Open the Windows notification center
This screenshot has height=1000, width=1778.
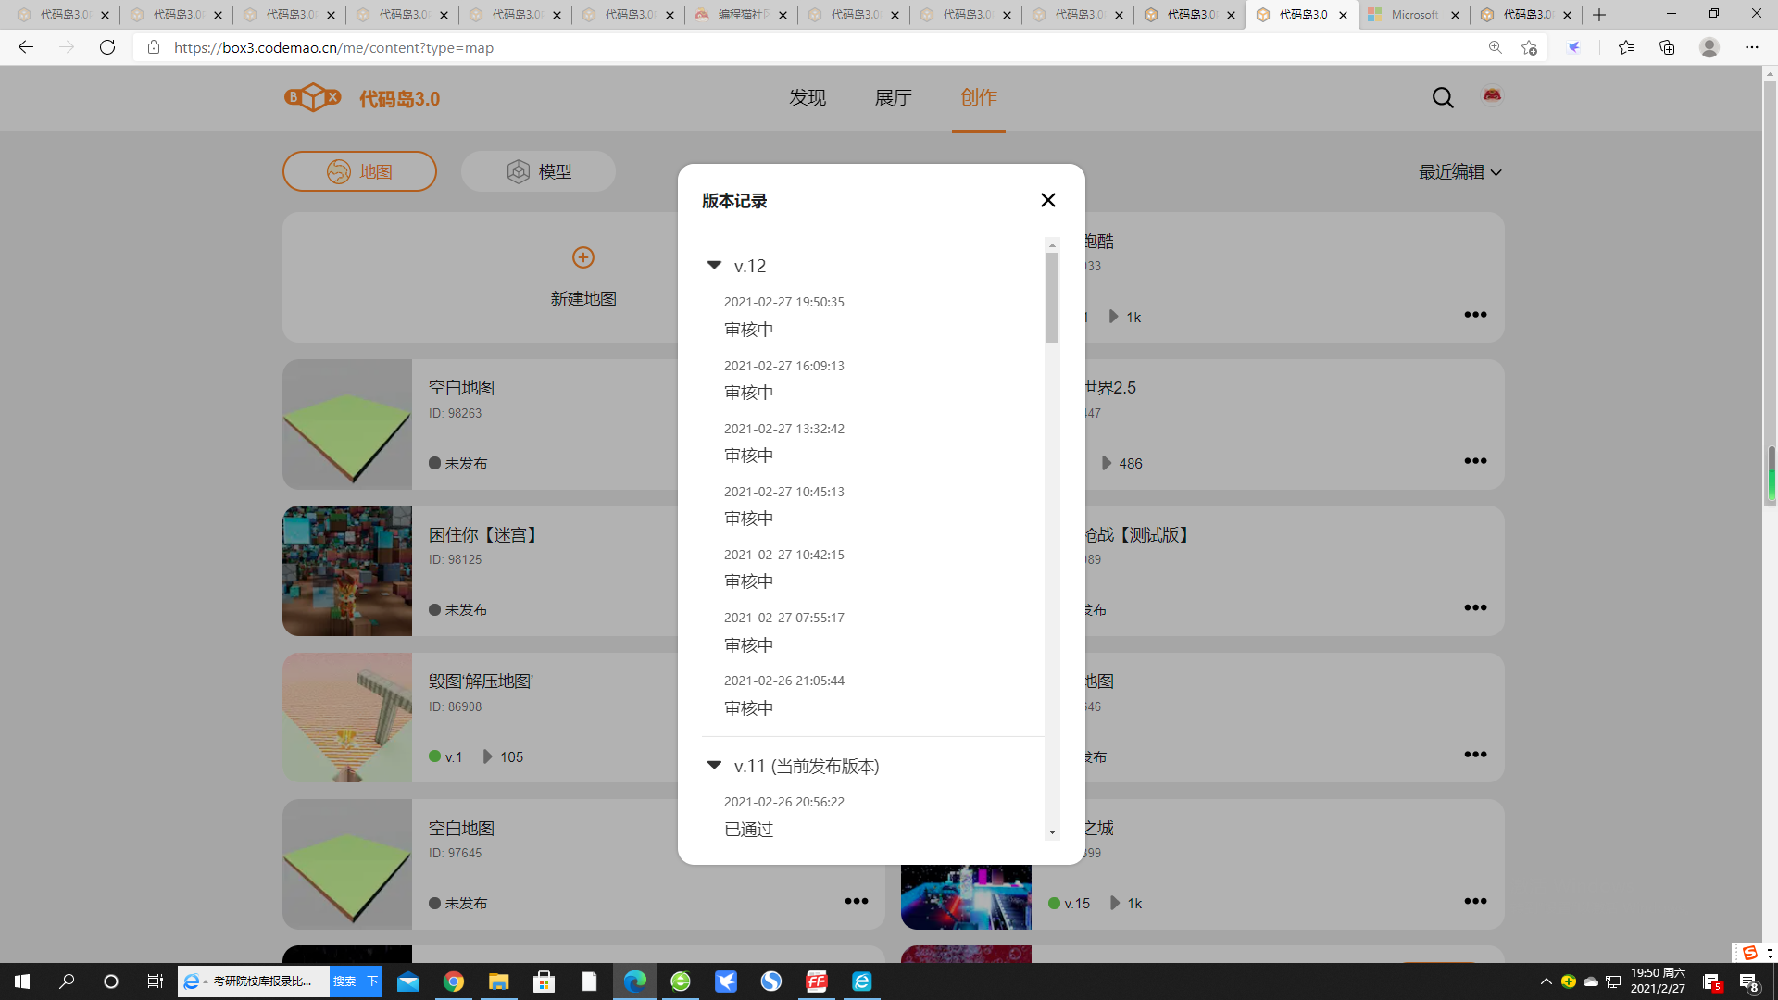click(1749, 981)
